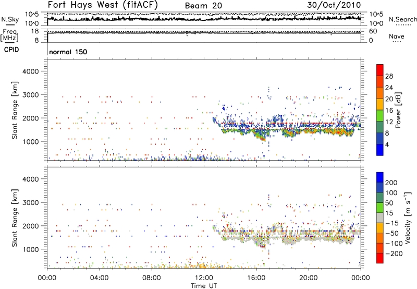Click the '18' frequency scale value
Screen dimensions: 417x289
35,31
